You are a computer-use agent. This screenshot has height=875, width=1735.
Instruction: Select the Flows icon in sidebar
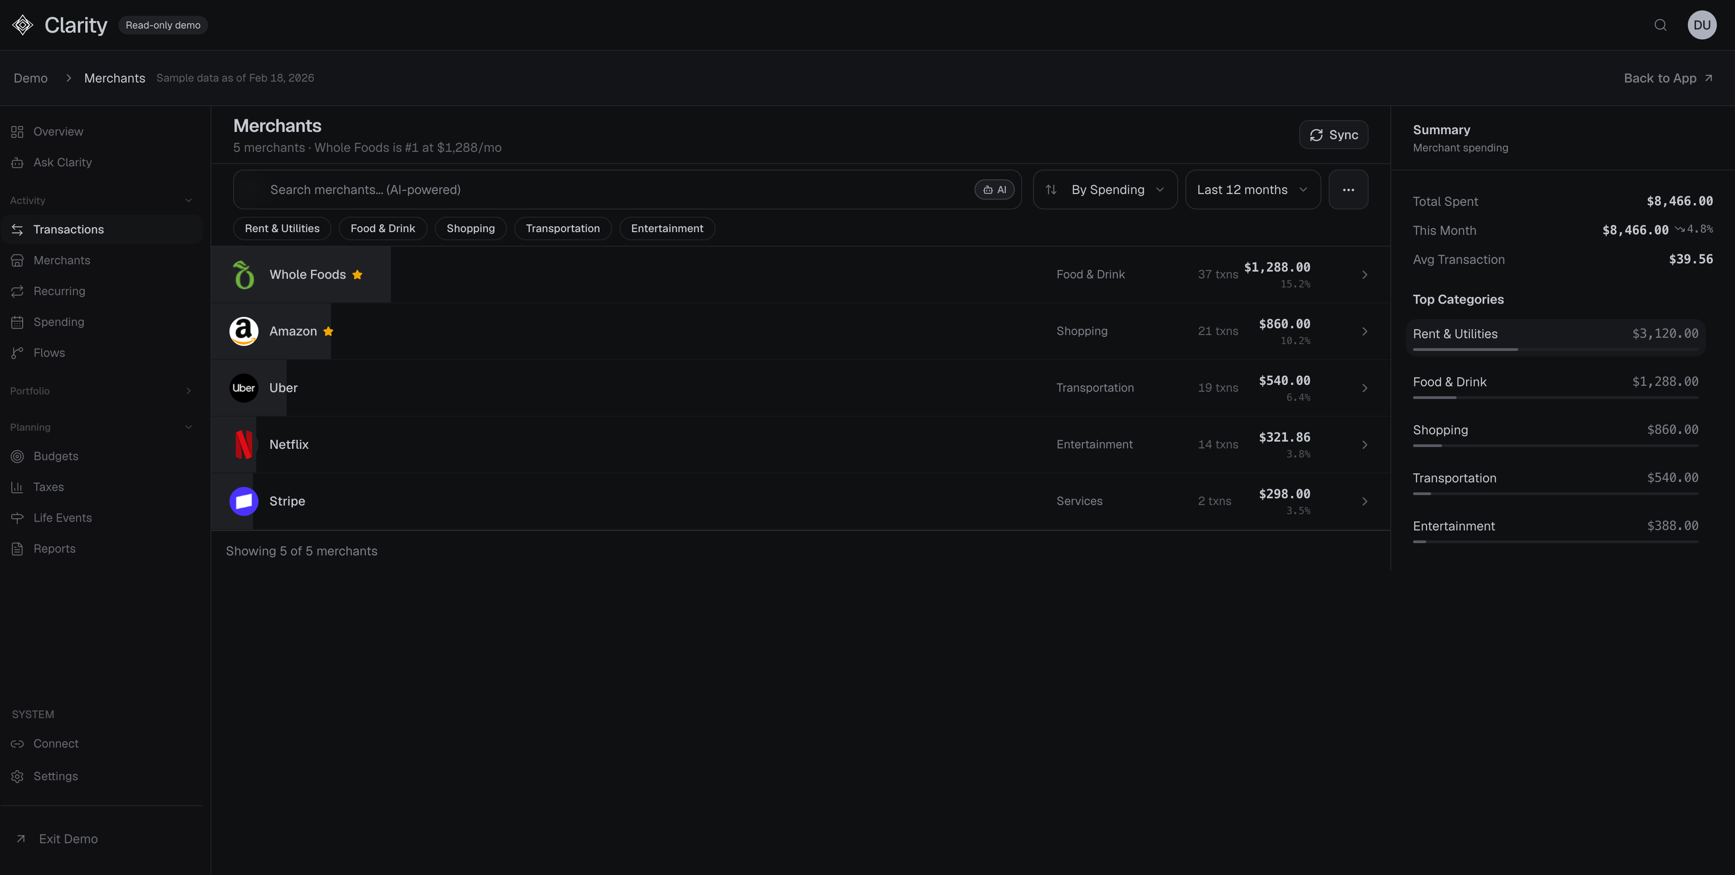[18, 352]
